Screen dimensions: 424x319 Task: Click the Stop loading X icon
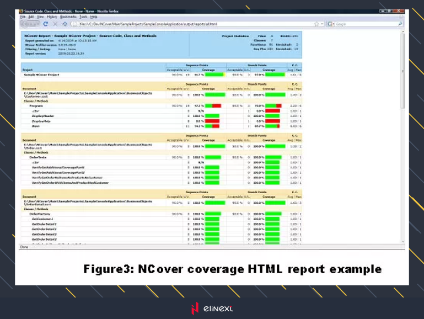(55, 24)
